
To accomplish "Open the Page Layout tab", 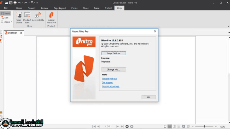I will click(x=60, y=8).
